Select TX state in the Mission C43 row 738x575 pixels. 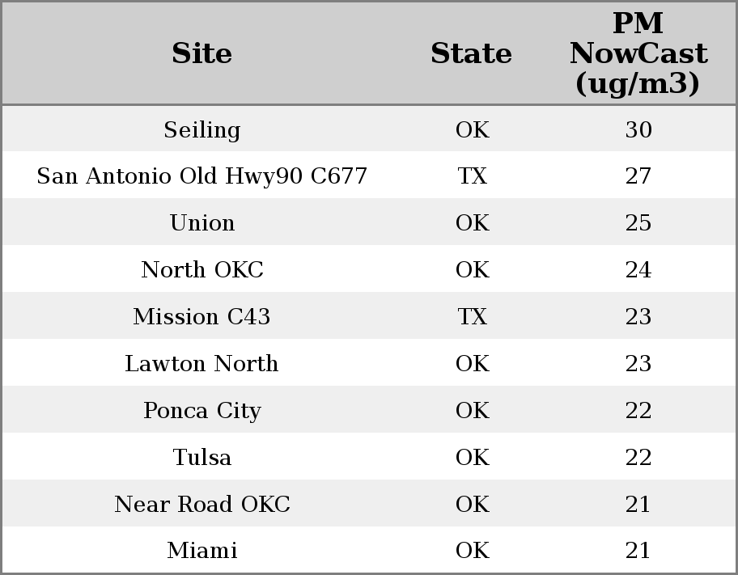coord(473,317)
